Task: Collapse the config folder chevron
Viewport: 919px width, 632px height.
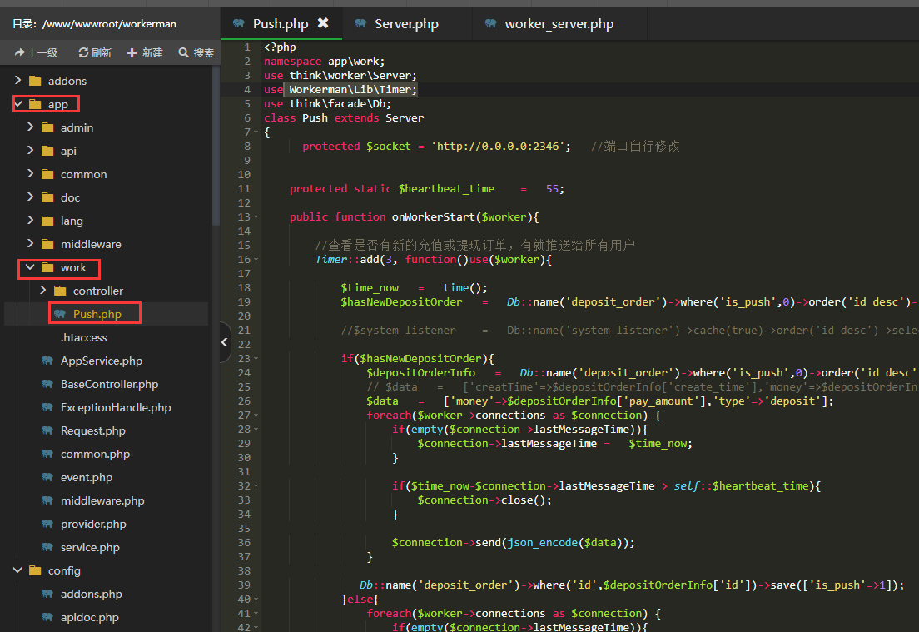Action: (17, 570)
